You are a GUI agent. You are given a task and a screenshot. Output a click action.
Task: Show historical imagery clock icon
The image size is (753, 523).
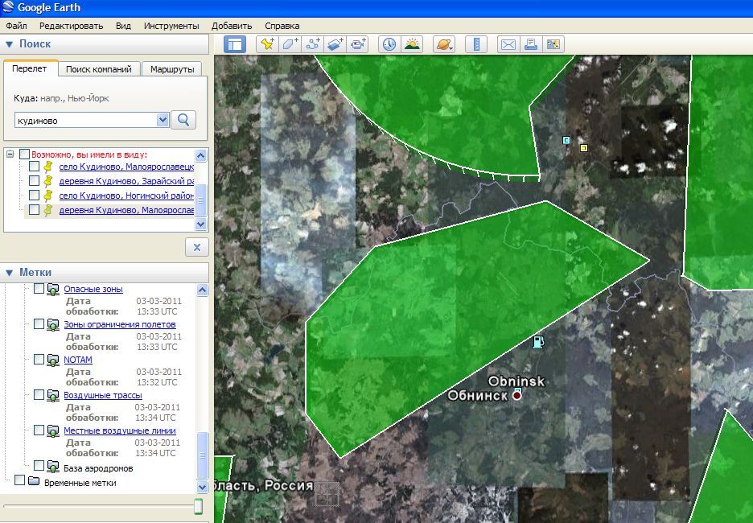(x=389, y=45)
